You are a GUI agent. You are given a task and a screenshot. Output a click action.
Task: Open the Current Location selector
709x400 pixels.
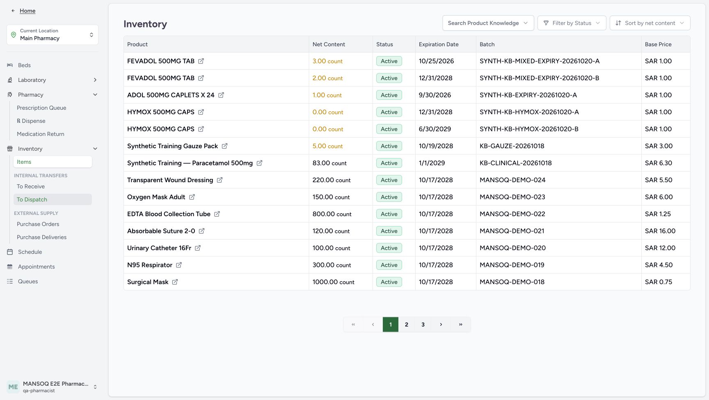tap(53, 35)
